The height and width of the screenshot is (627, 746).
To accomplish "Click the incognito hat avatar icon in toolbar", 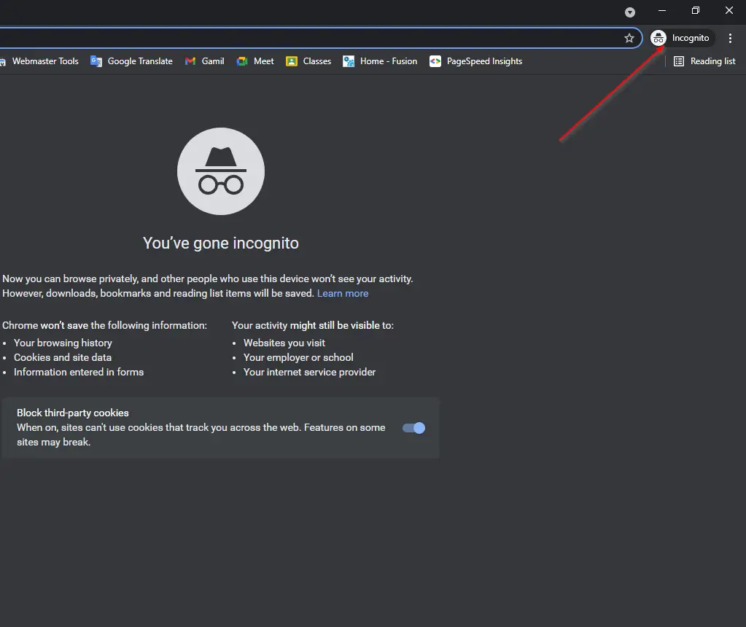I will click(x=658, y=38).
